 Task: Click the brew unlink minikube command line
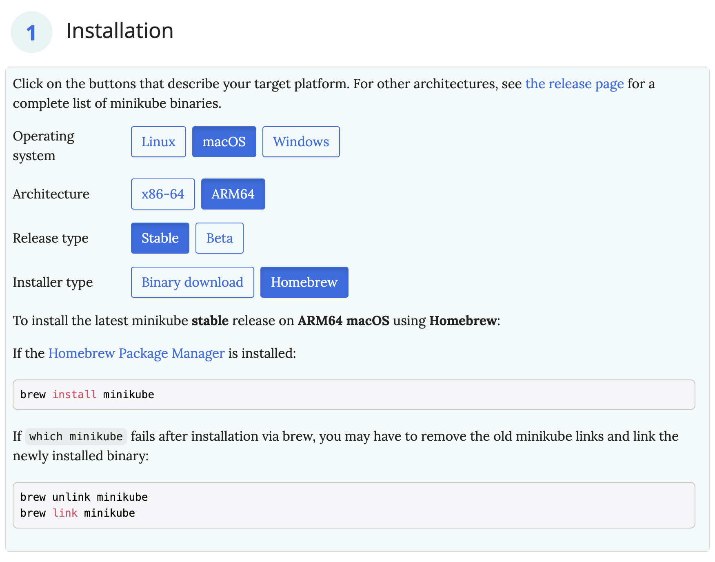[84, 497]
